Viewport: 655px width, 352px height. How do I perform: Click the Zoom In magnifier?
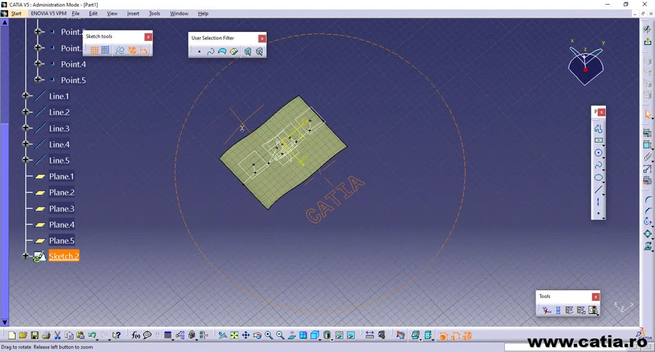pos(269,336)
